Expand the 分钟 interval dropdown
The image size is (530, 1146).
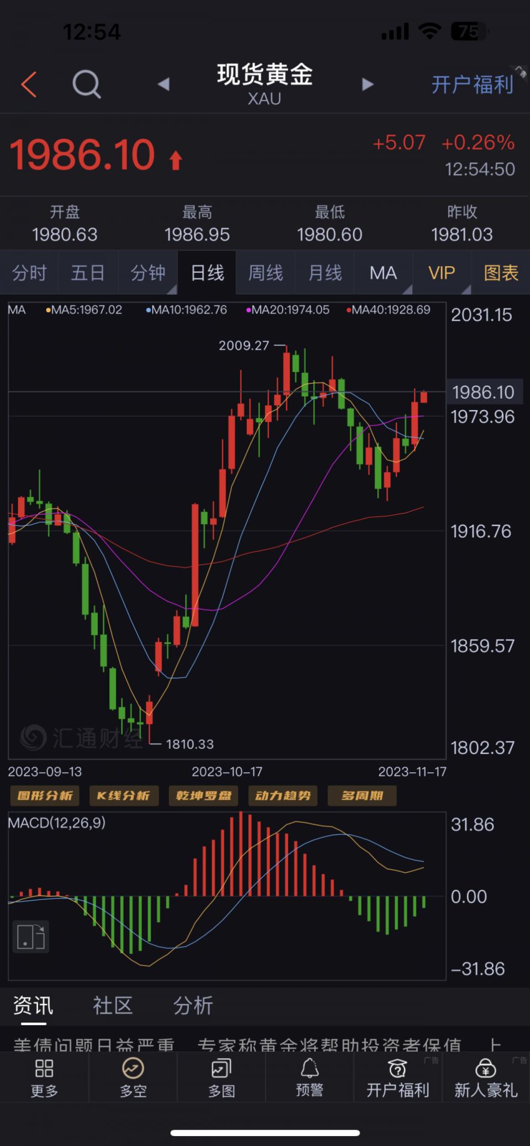tap(148, 273)
